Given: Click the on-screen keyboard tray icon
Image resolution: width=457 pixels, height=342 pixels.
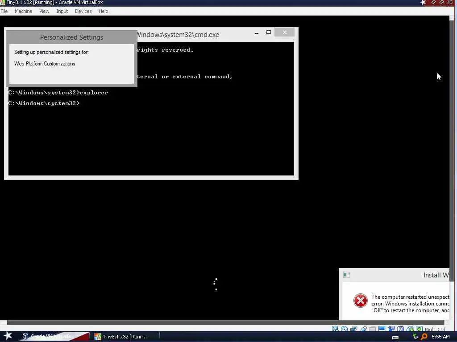Looking at the screenshot, I should click(x=395, y=338).
